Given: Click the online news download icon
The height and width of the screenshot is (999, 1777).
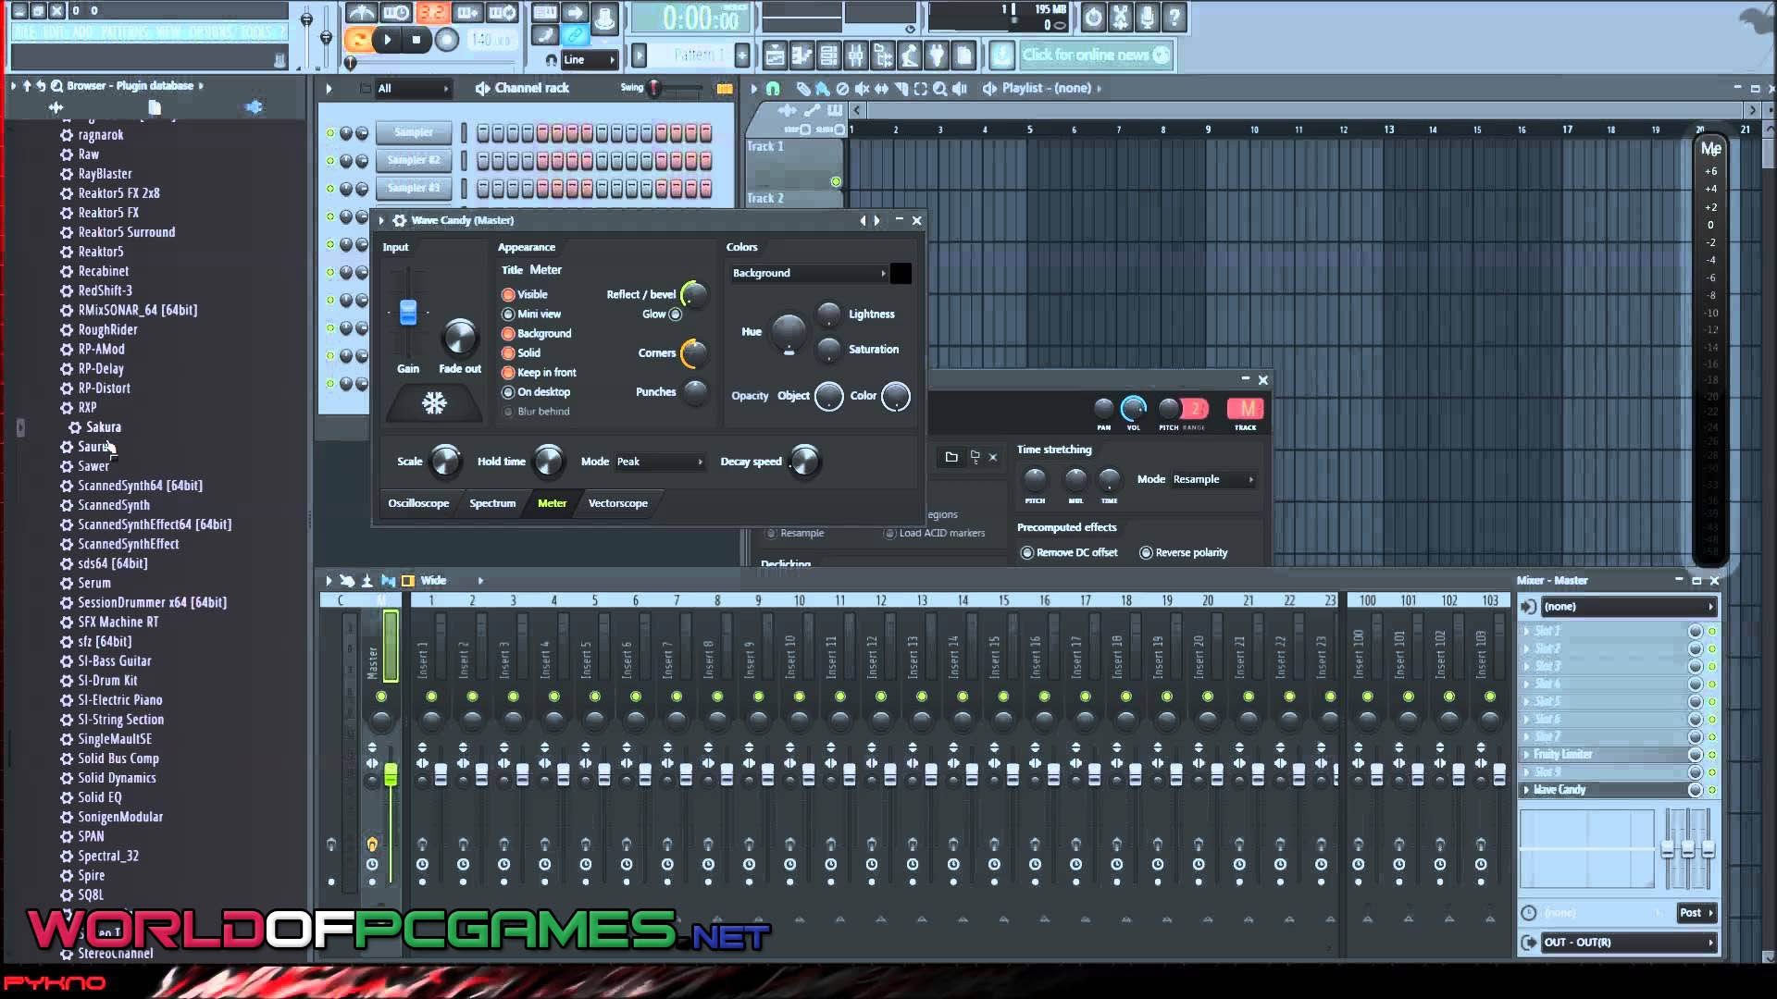Looking at the screenshot, I should click(1001, 55).
